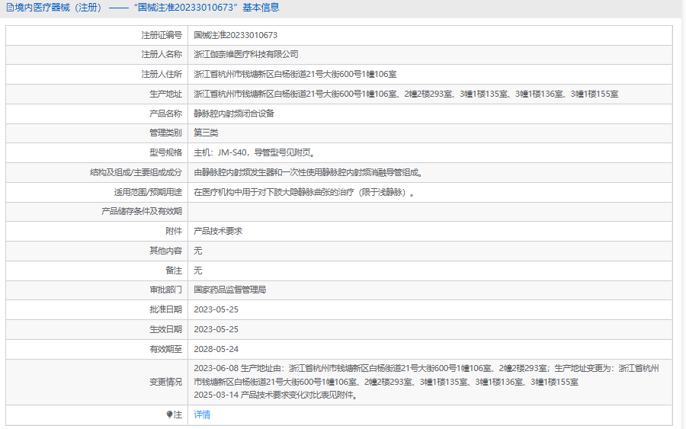686x429 pixels.
Task: Select the 附件 label cell
Action: (x=174, y=231)
